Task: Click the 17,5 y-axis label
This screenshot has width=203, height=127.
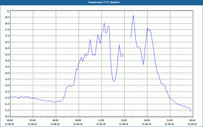Action: coord(7,30)
